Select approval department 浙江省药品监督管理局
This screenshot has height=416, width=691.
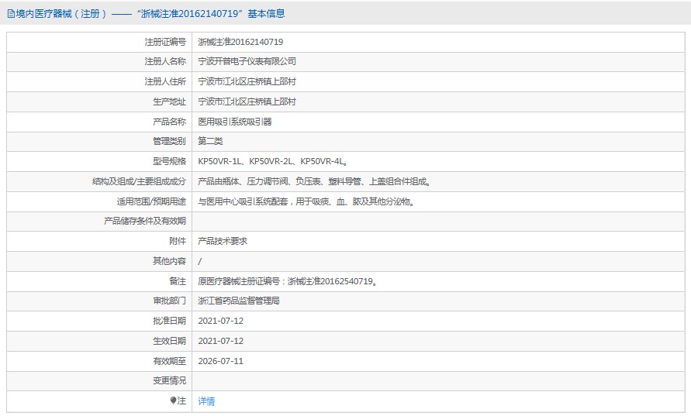click(x=238, y=301)
